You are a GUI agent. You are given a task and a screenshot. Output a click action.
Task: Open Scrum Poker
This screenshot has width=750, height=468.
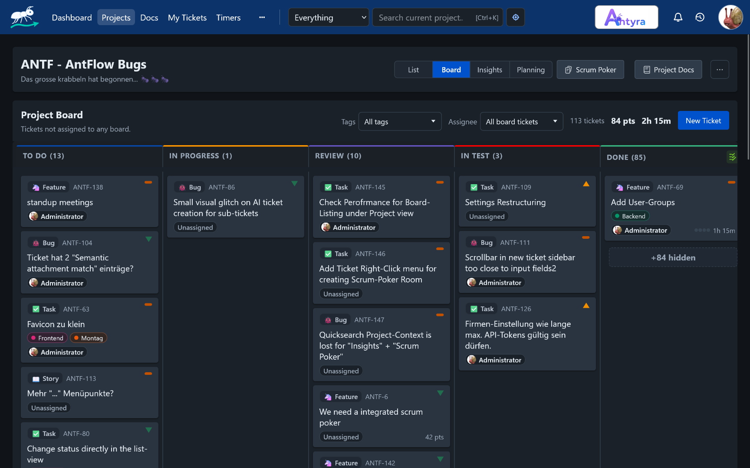pyautogui.click(x=590, y=70)
